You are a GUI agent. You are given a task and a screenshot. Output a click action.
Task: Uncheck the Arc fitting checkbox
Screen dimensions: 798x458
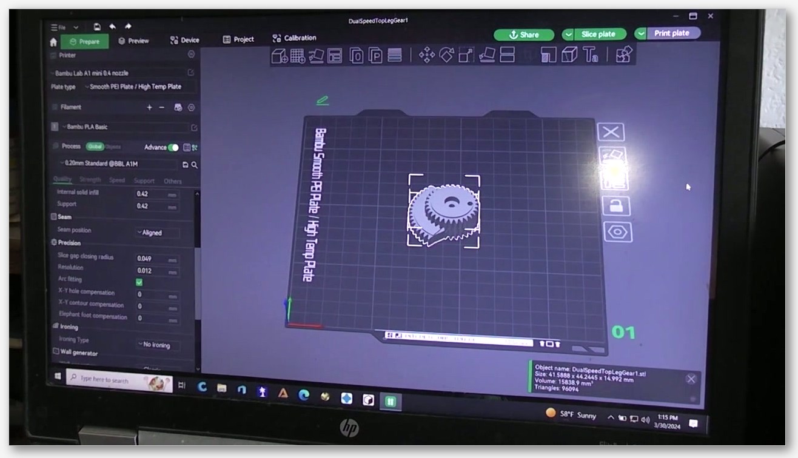(139, 282)
